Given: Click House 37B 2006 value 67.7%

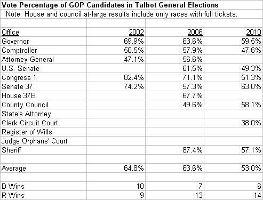Looking at the screenshot, I should pos(193,95).
